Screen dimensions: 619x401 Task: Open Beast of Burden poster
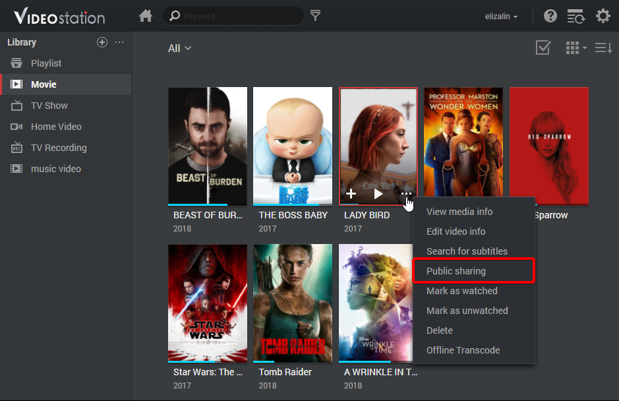click(x=208, y=146)
